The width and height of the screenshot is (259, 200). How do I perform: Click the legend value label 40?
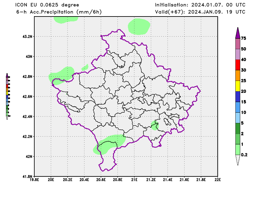point(243,60)
